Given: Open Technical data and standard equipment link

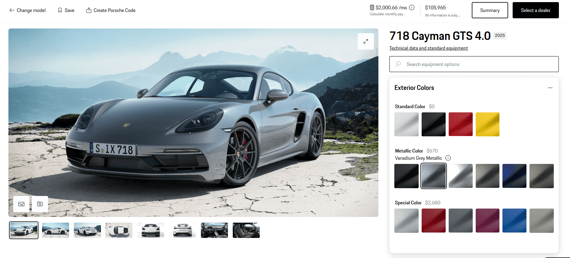Looking at the screenshot, I should tap(429, 48).
